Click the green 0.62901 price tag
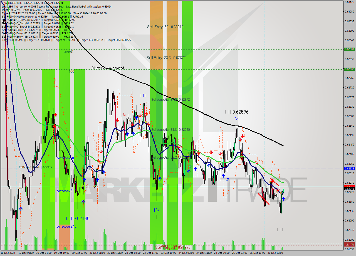 [349, 49]
